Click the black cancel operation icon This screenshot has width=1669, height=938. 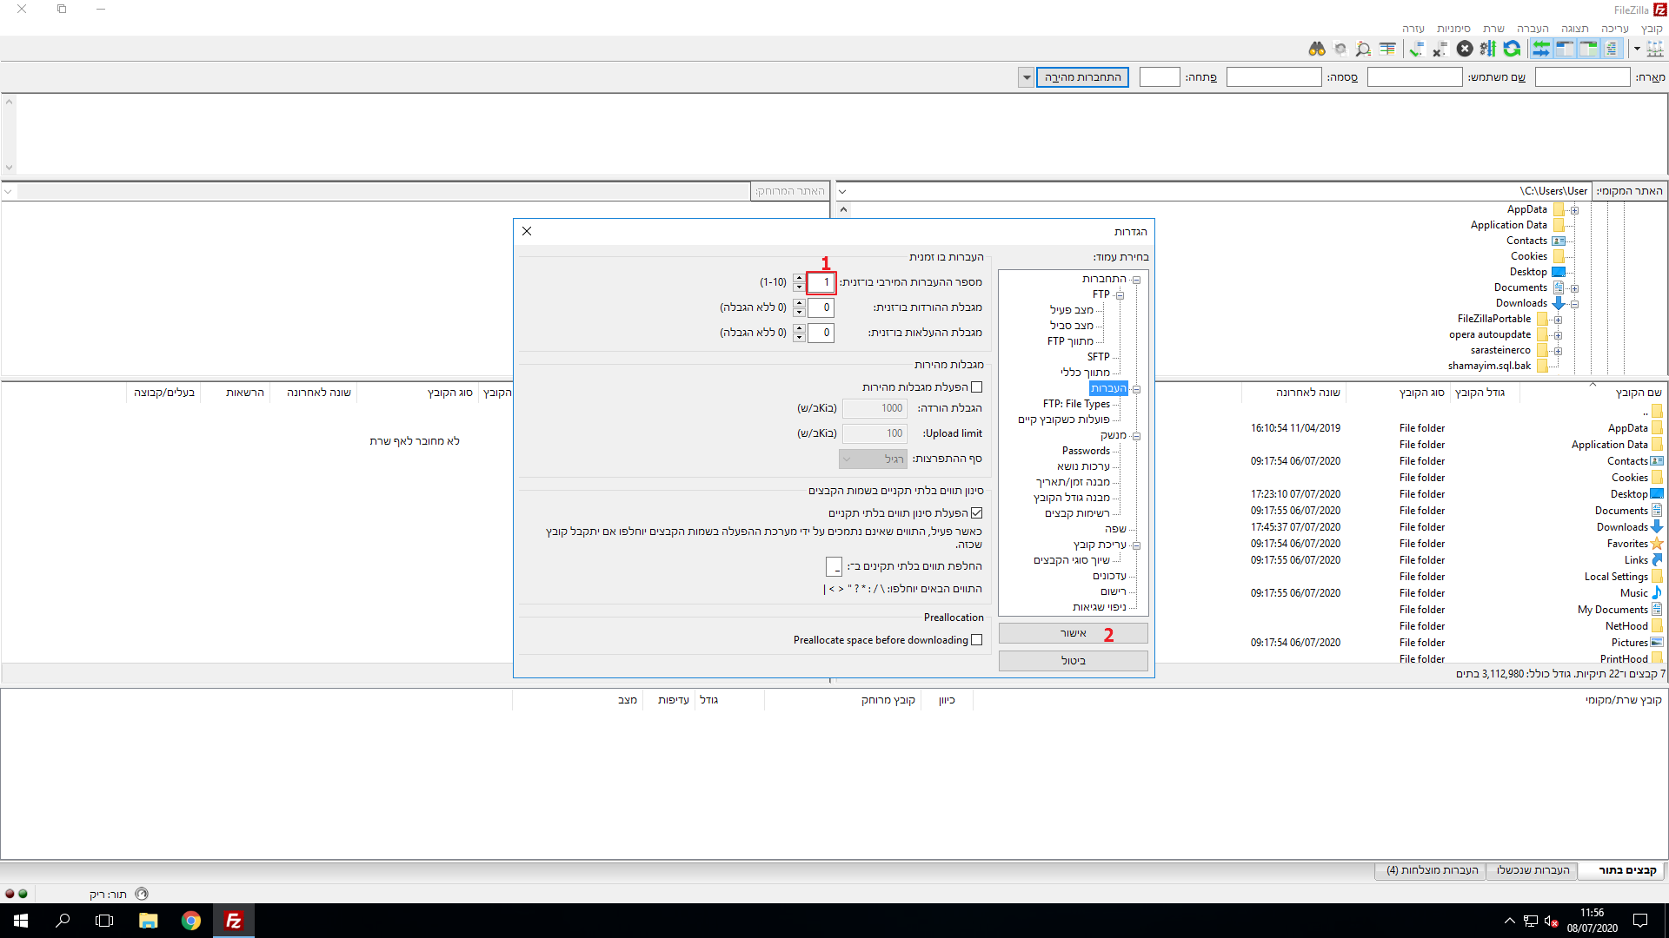point(1465,49)
